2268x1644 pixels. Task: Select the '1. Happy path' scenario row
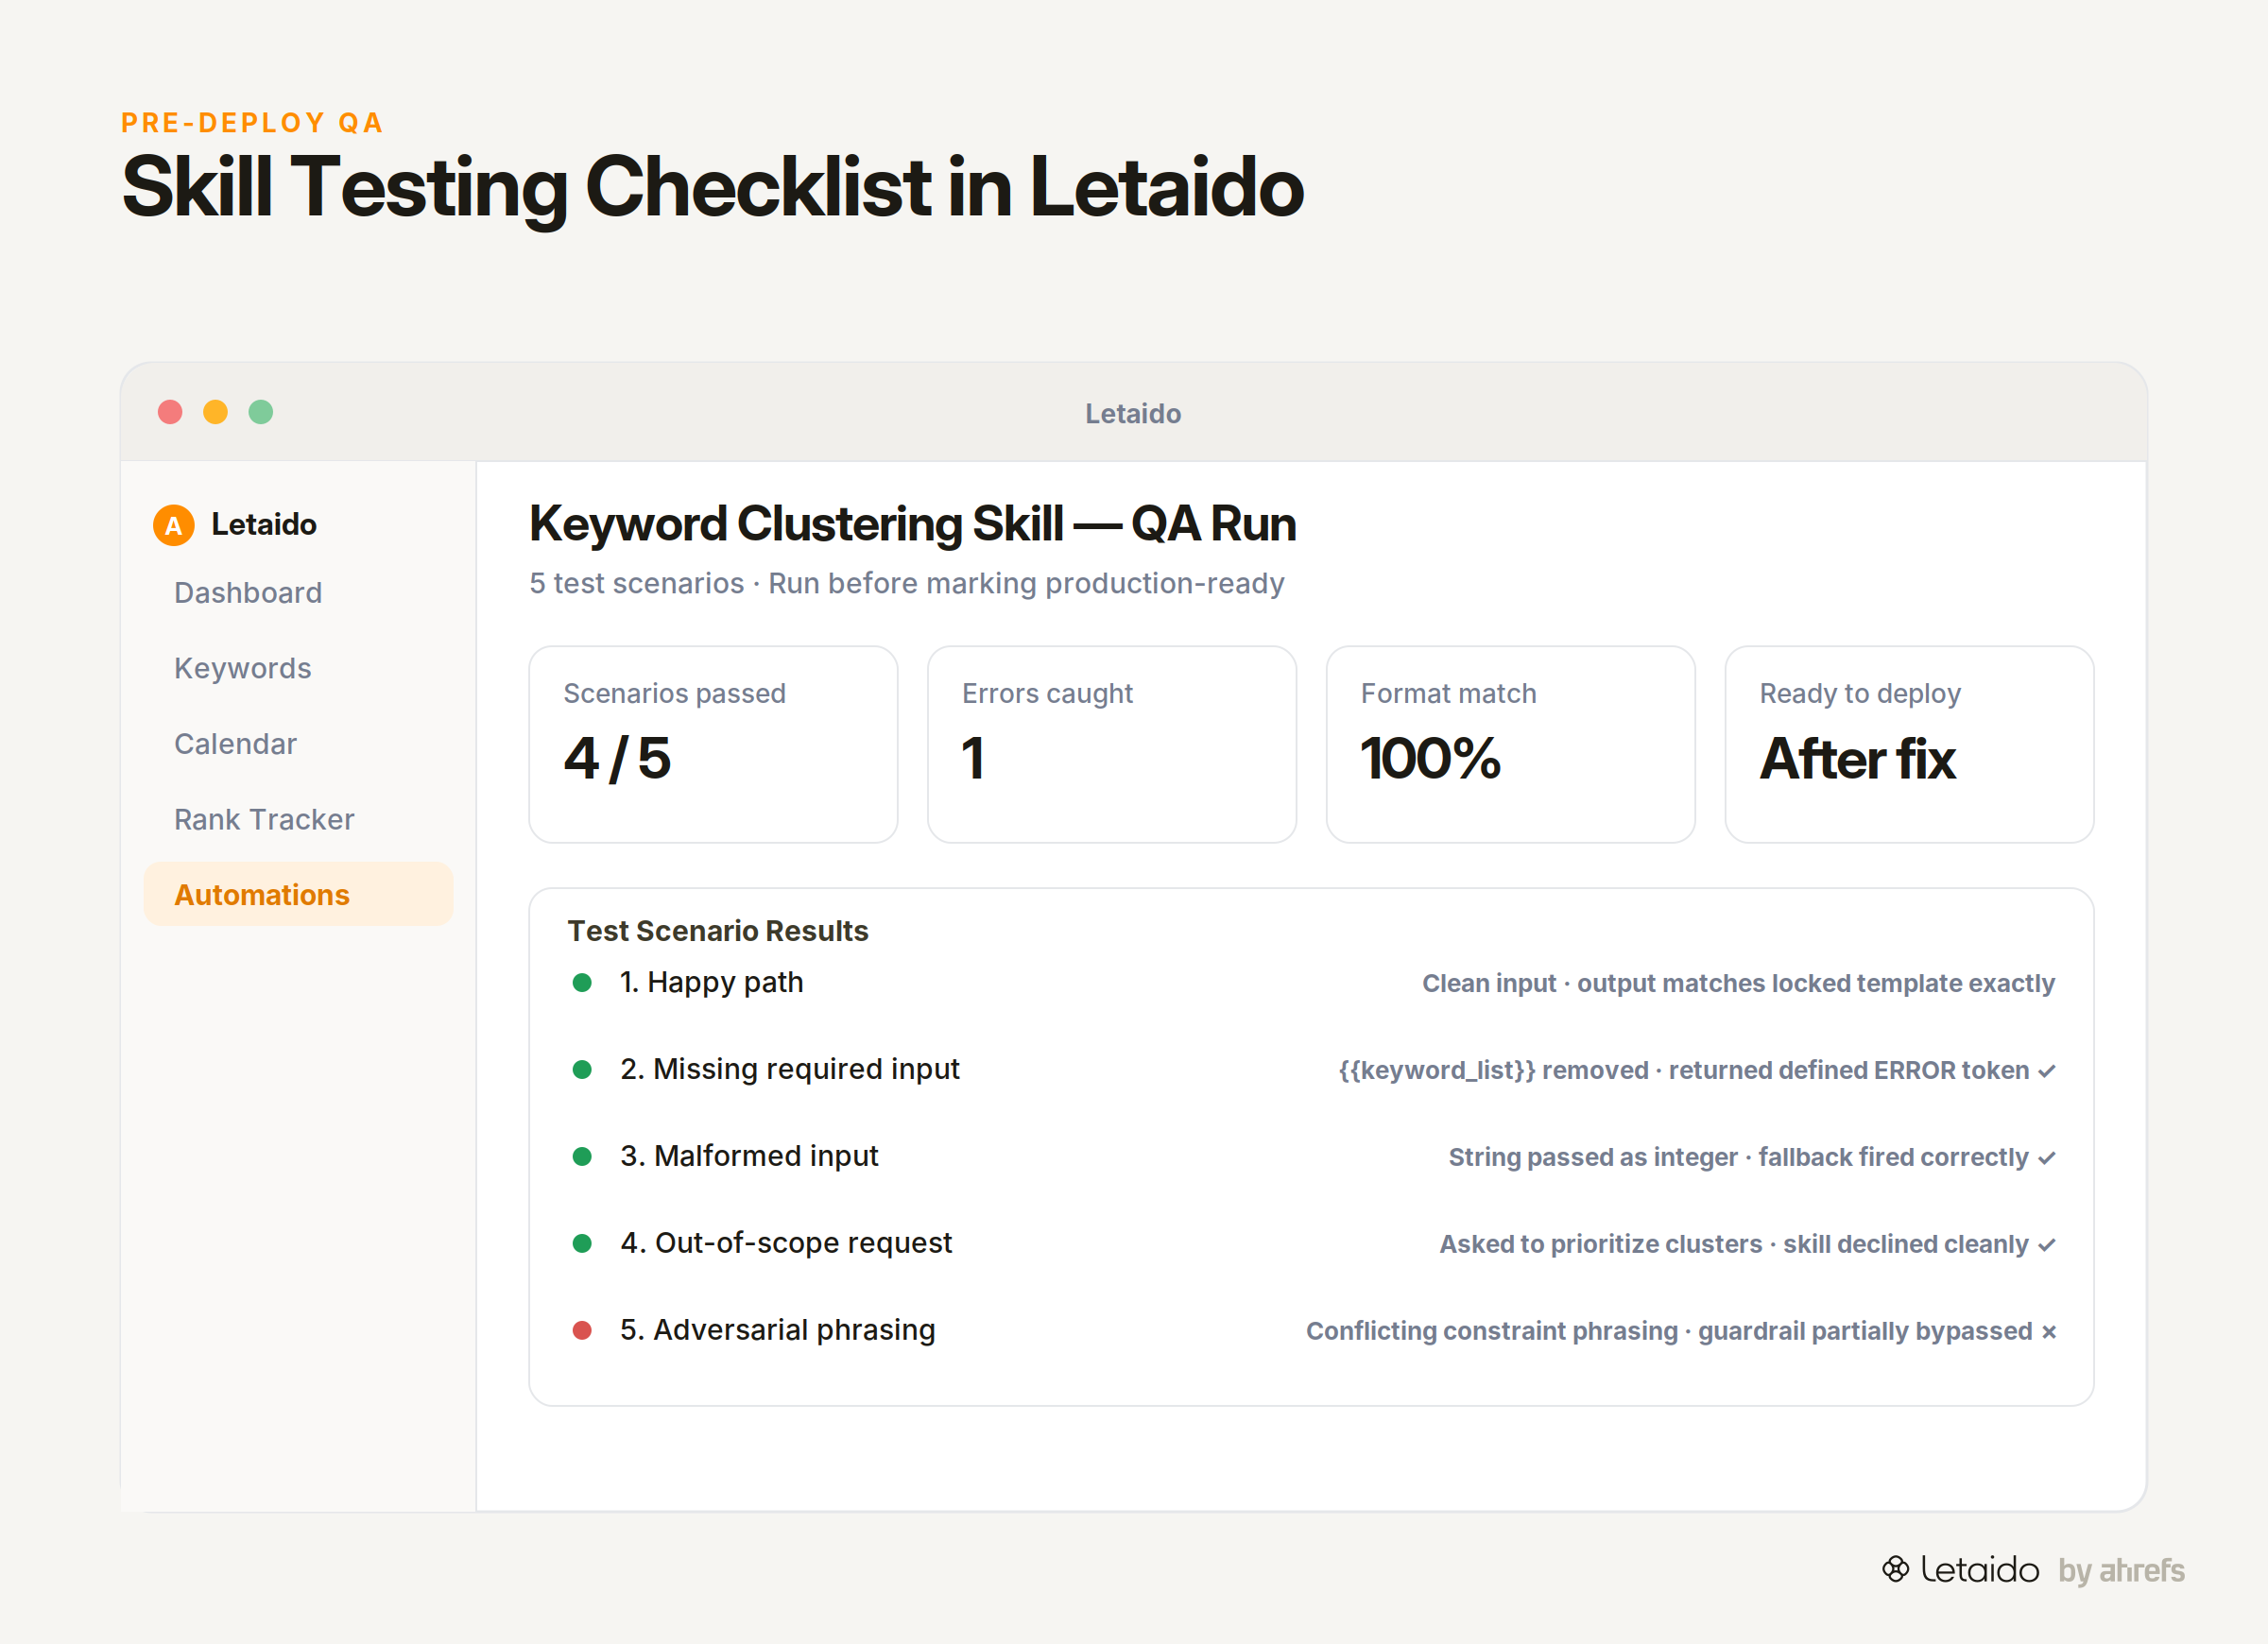(x=1312, y=983)
